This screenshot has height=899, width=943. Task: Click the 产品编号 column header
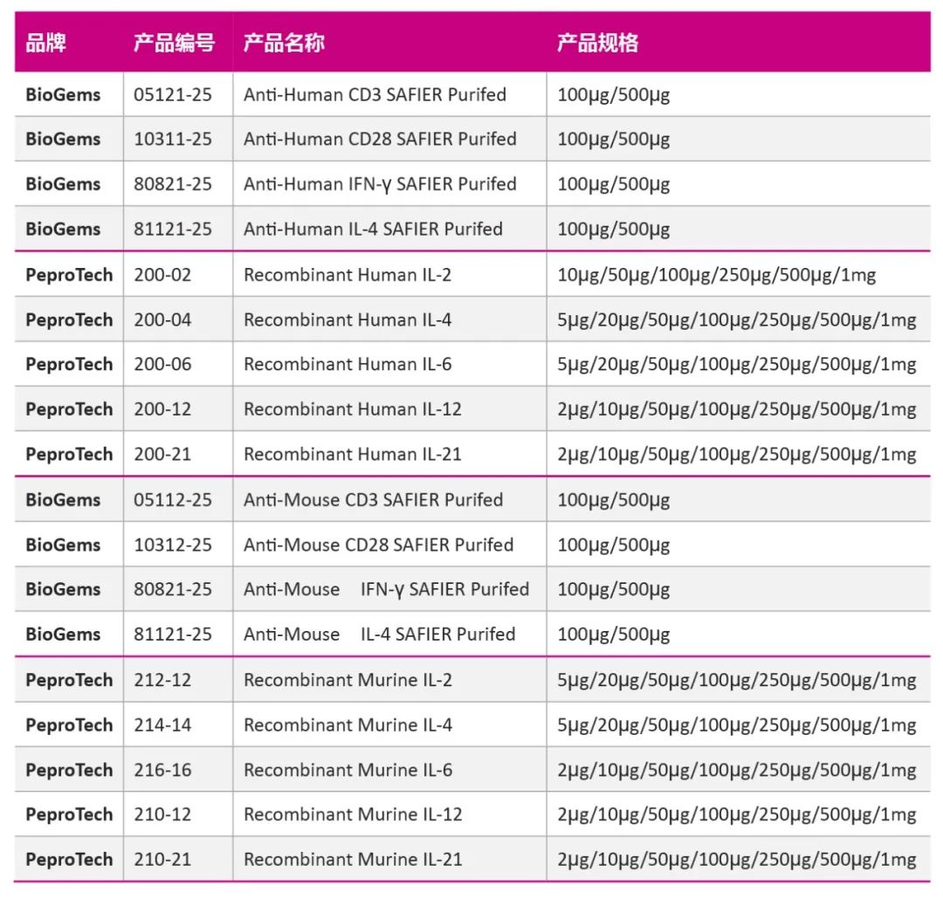pos(174,43)
